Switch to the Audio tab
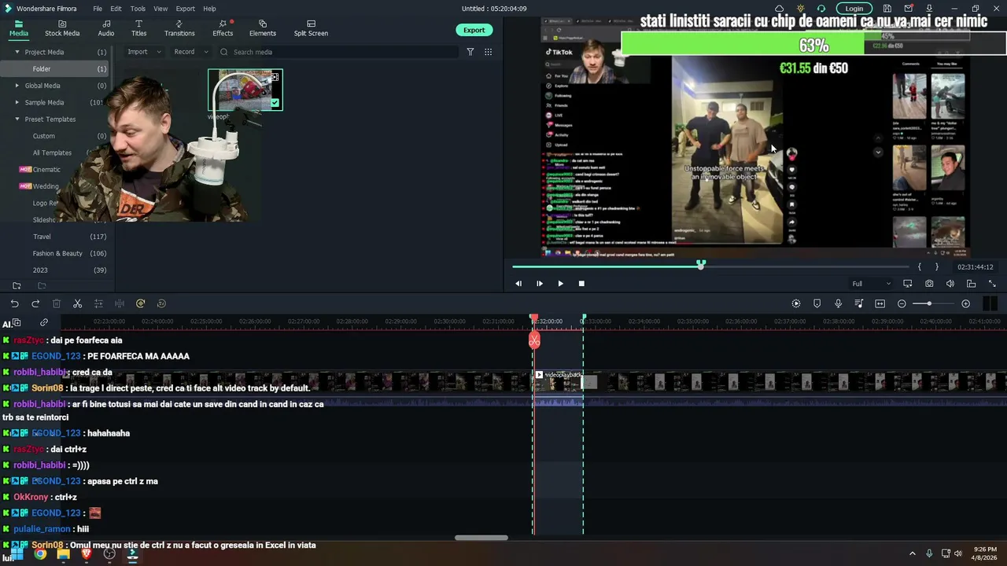The height and width of the screenshot is (566, 1007). 106,28
